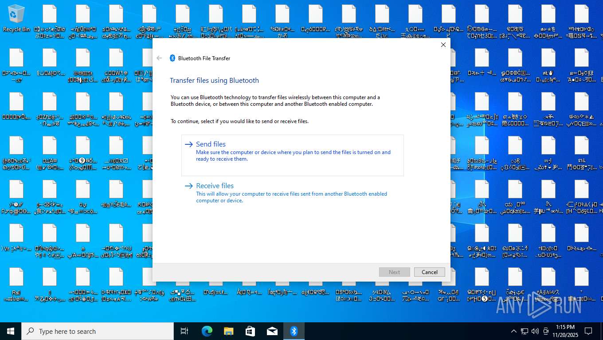Open the Recycle Bin desktop icon

click(x=16, y=19)
